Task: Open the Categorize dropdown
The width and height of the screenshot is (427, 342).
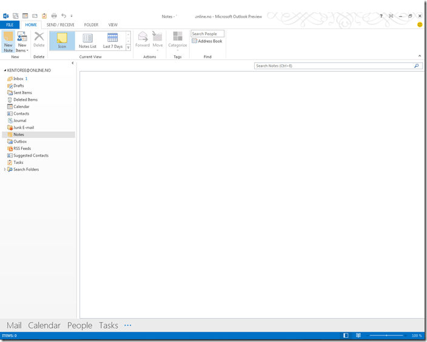Action: [178, 41]
